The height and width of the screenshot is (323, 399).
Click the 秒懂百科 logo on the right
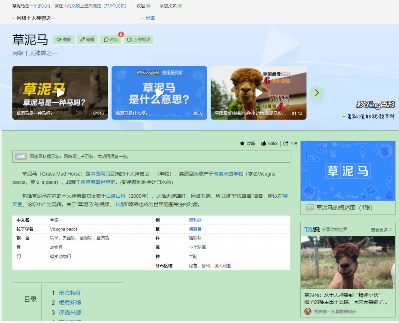tap(375, 105)
